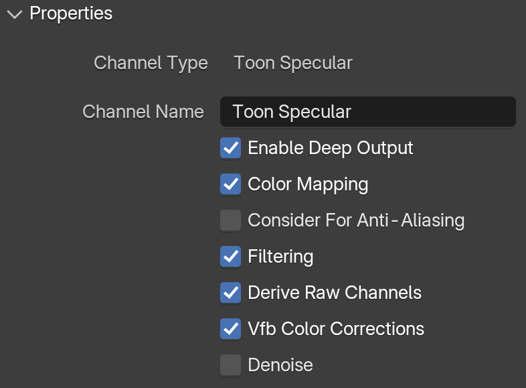Enable the Denoise checkbox
526x388 pixels.
(230, 365)
